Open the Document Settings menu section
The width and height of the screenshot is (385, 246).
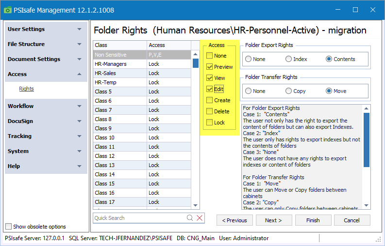(46, 59)
